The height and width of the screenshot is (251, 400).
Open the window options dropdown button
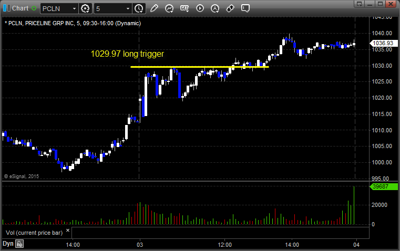(360, 4)
